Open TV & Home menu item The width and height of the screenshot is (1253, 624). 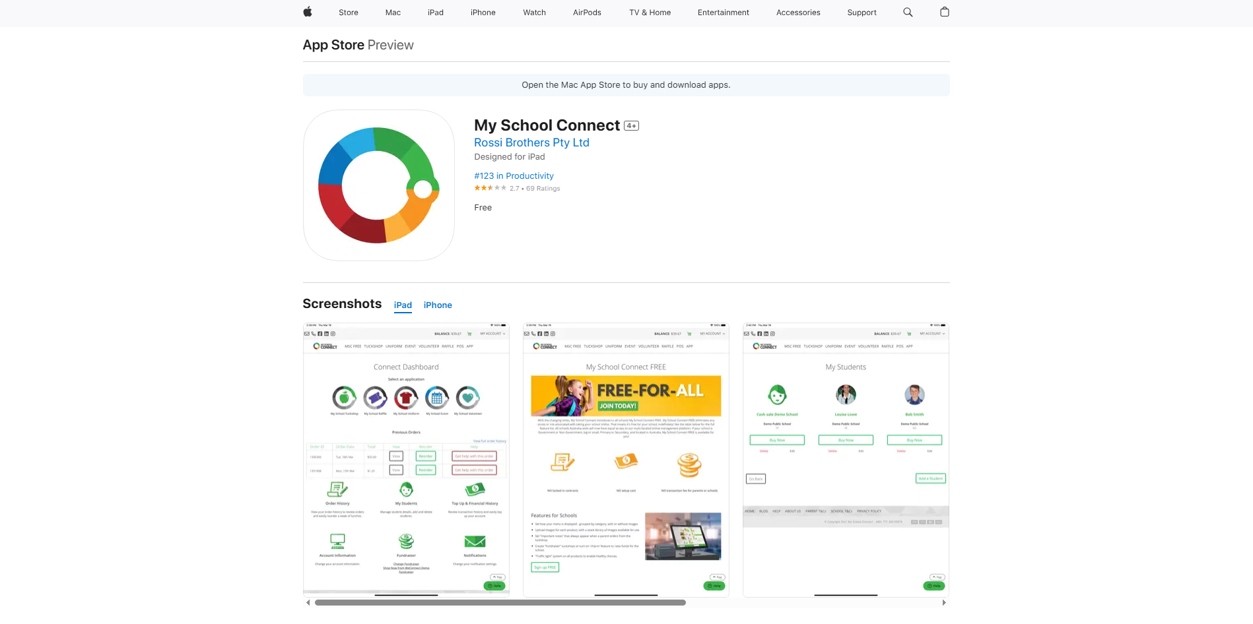(x=650, y=13)
